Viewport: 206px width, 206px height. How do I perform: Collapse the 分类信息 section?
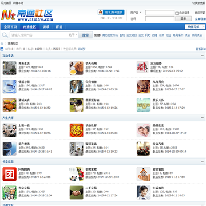tap(203, 161)
